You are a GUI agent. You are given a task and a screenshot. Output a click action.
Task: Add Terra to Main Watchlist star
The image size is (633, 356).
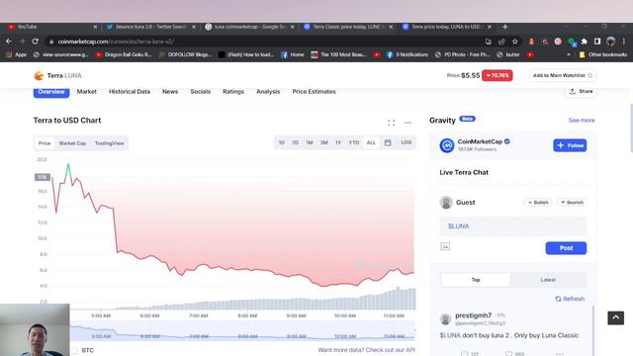(x=590, y=75)
